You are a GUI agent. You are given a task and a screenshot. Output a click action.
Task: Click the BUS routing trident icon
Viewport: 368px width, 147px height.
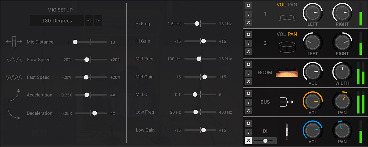pos(287,102)
